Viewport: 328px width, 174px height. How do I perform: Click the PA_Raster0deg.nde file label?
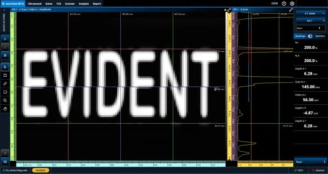coord(15,170)
